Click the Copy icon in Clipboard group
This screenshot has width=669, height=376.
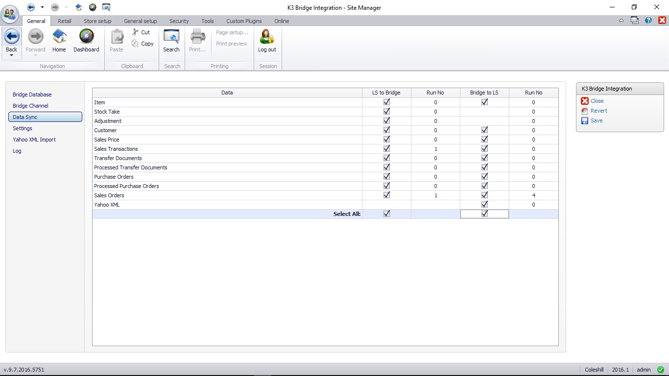(x=136, y=44)
